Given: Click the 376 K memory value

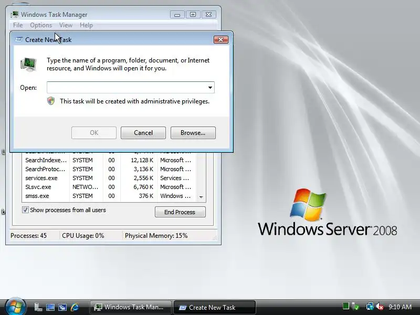Looking at the screenshot, I should click(x=146, y=196).
